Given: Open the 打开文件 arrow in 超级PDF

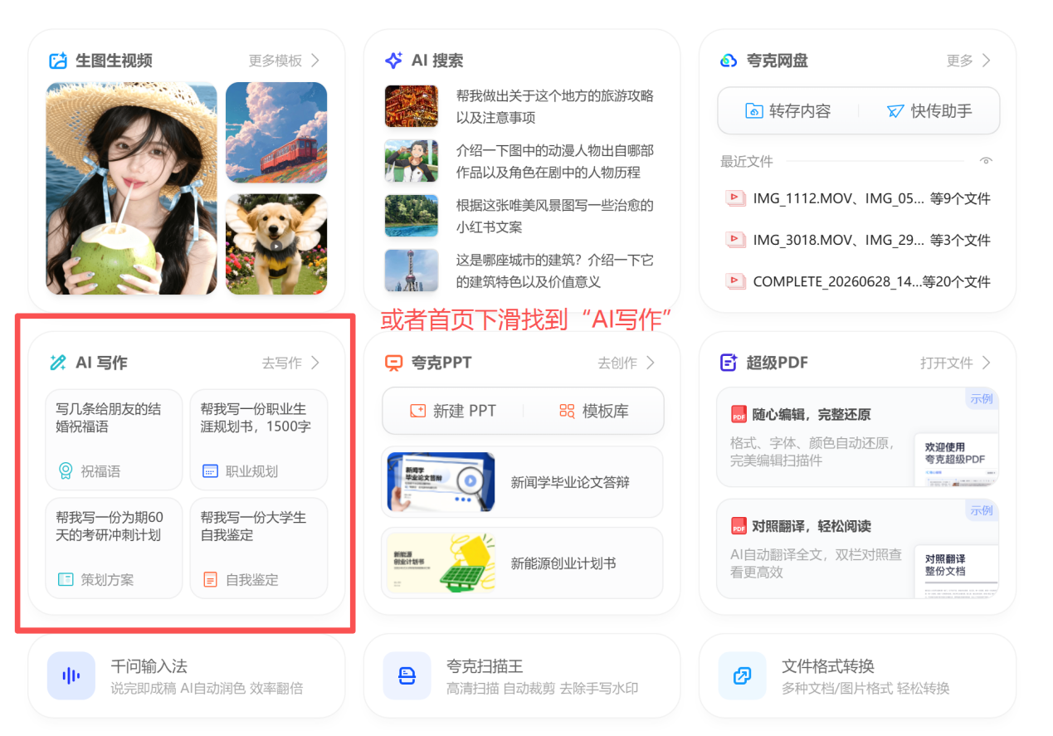Looking at the screenshot, I should click(986, 363).
